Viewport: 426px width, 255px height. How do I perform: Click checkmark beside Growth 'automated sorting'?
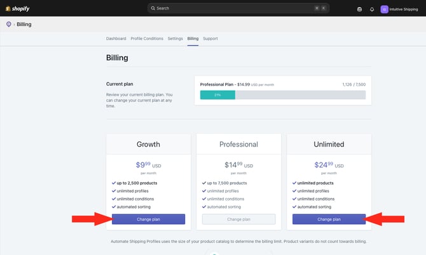(x=114, y=207)
